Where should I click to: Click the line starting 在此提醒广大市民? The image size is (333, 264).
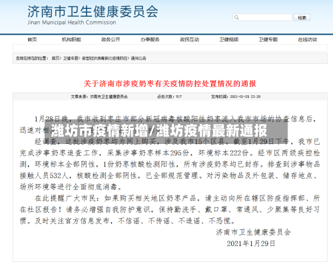tap(177, 198)
